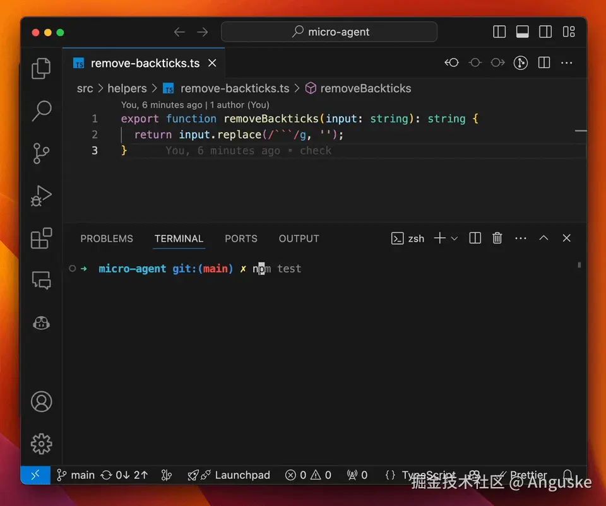The image size is (606, 506).
Task: Open the terminal launch profile dropdown arrow
Action: click(x=454, y=238)
